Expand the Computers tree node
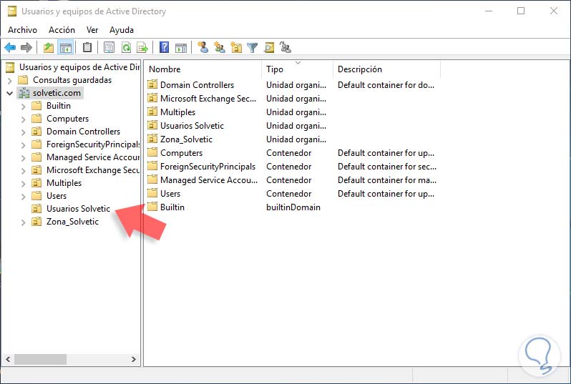 [24, 119]
